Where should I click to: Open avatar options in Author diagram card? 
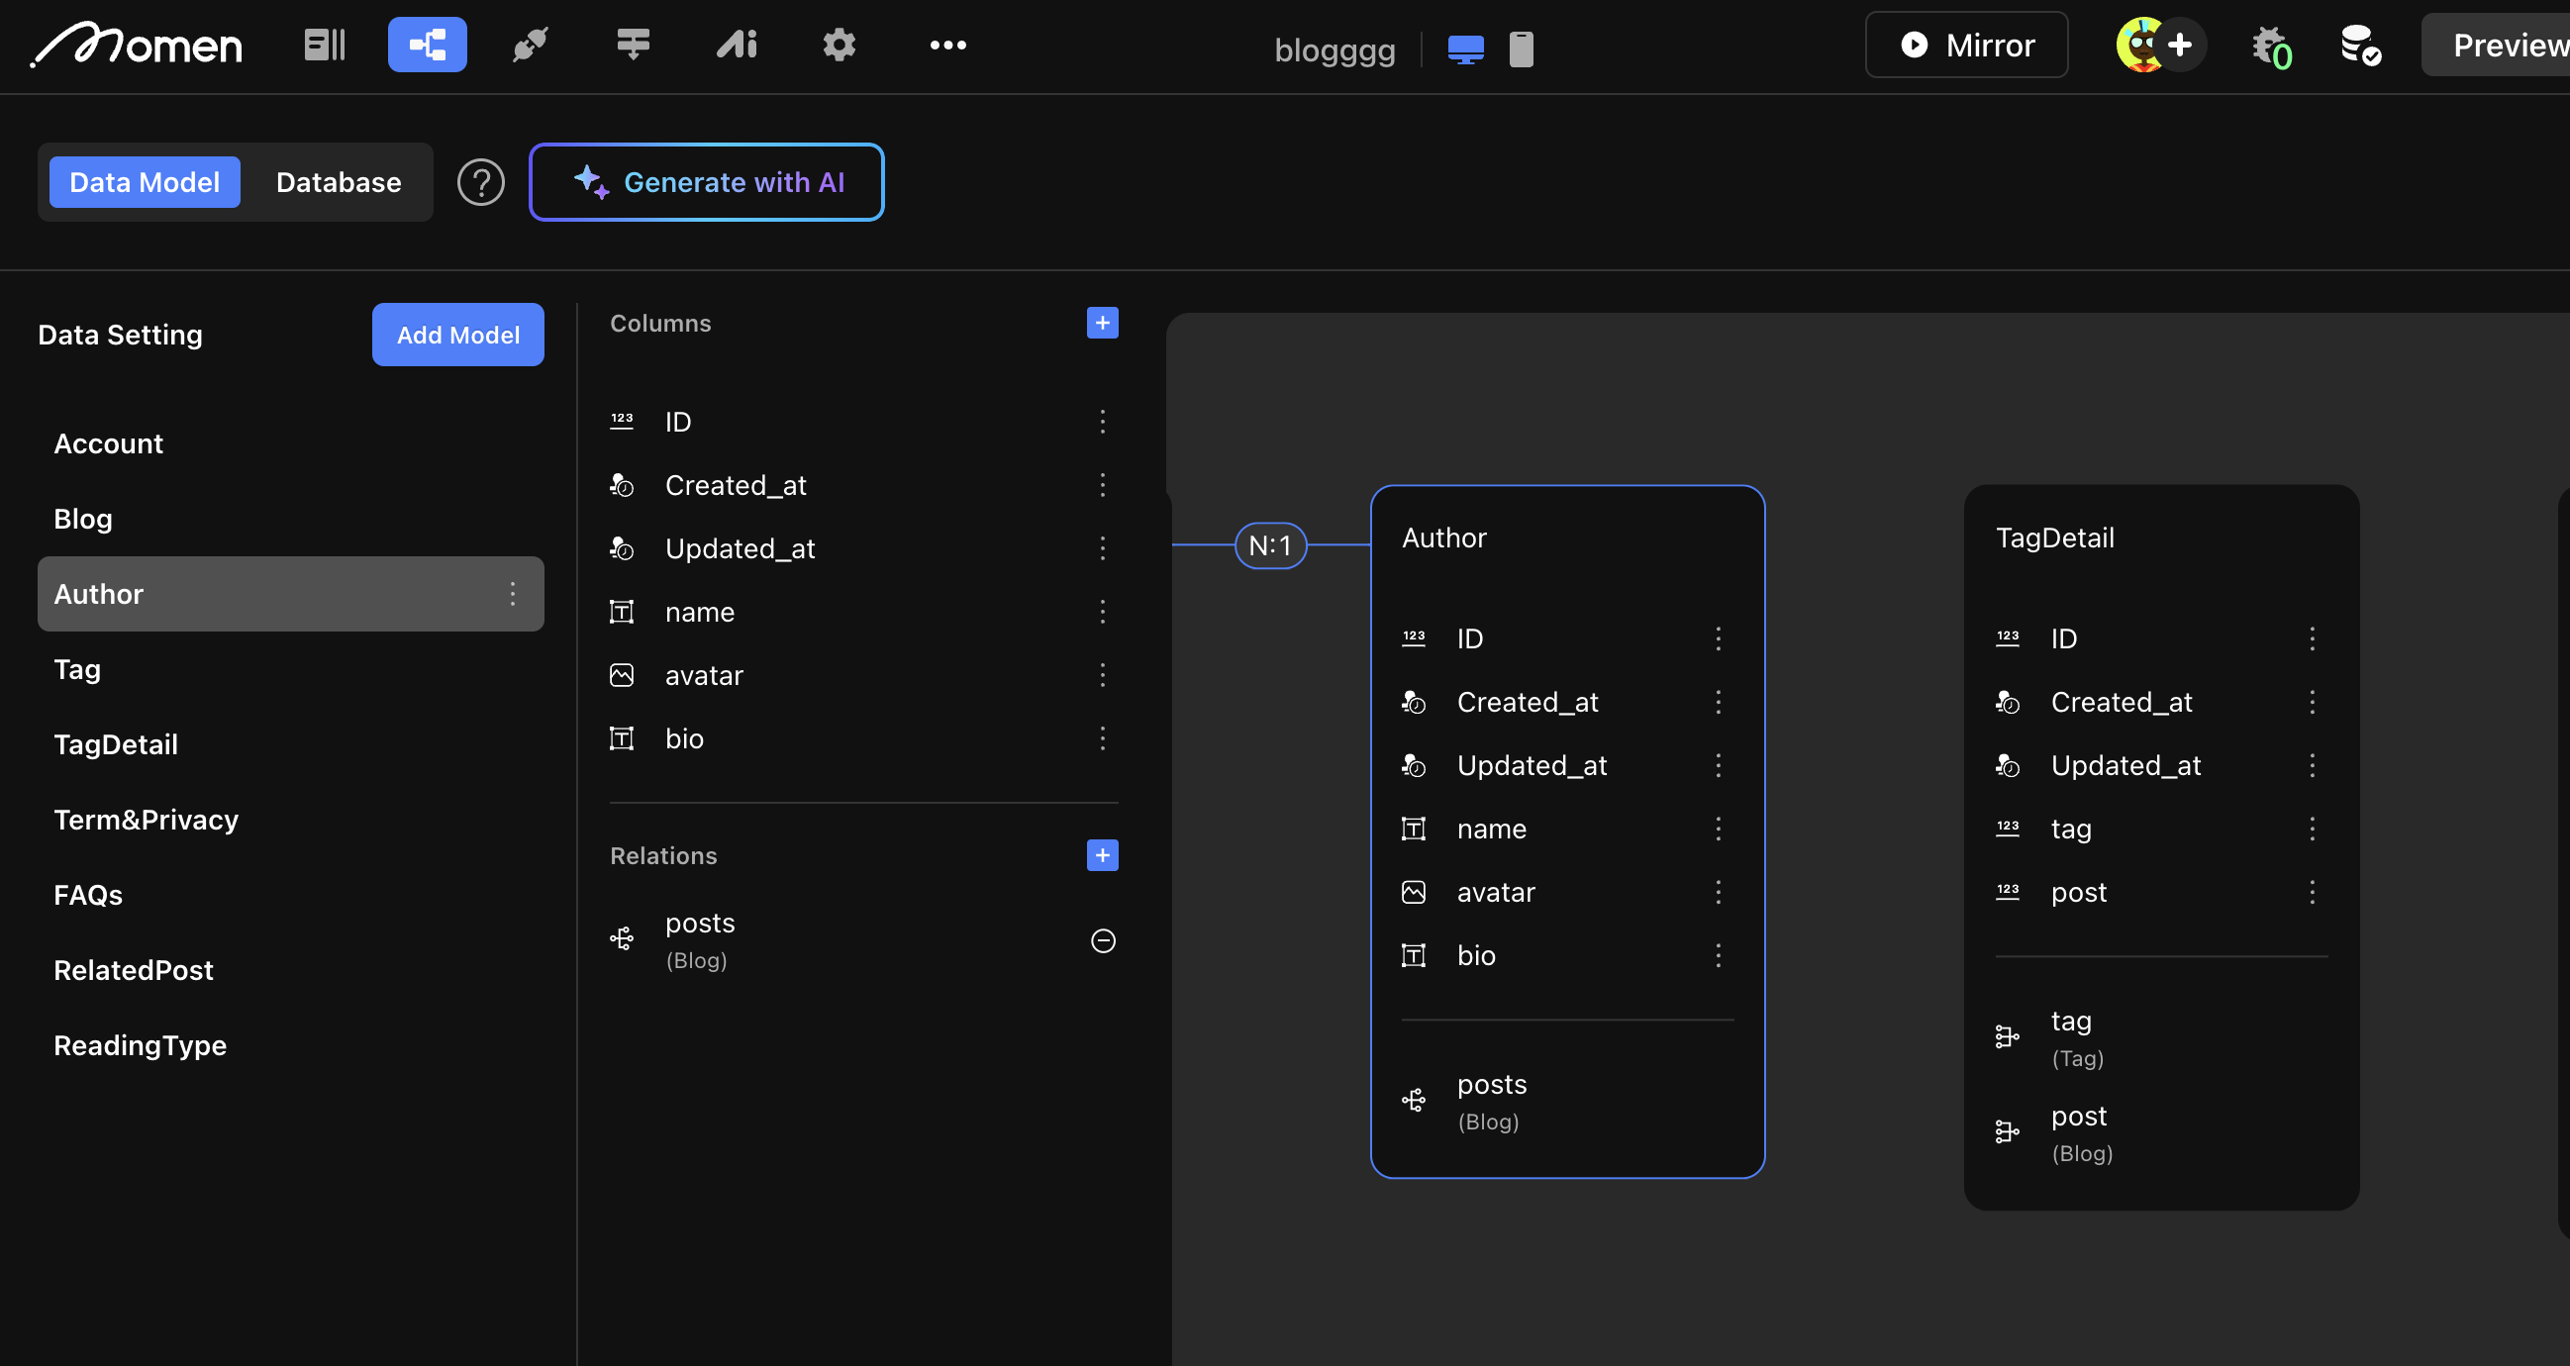coord(1718,892)
